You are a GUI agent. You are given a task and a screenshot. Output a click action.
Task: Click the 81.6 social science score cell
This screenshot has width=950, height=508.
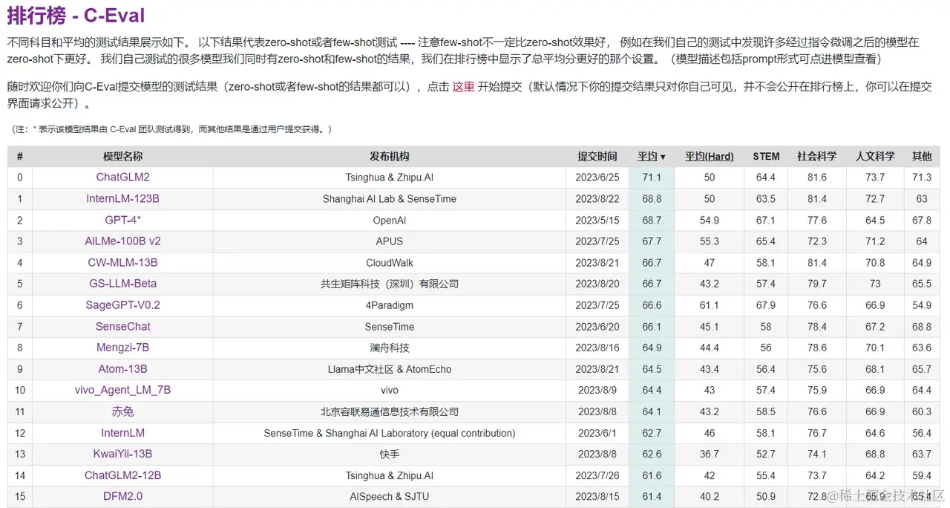[x=816, y=178]
